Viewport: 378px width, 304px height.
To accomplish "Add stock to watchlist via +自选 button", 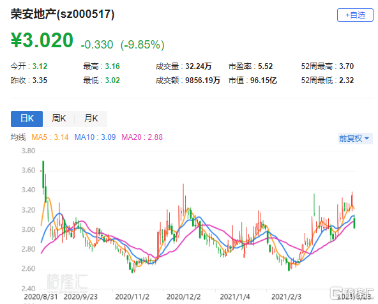I will tap(355, 15).
